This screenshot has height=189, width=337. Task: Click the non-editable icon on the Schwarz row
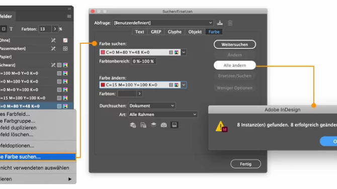click(53, 65)
